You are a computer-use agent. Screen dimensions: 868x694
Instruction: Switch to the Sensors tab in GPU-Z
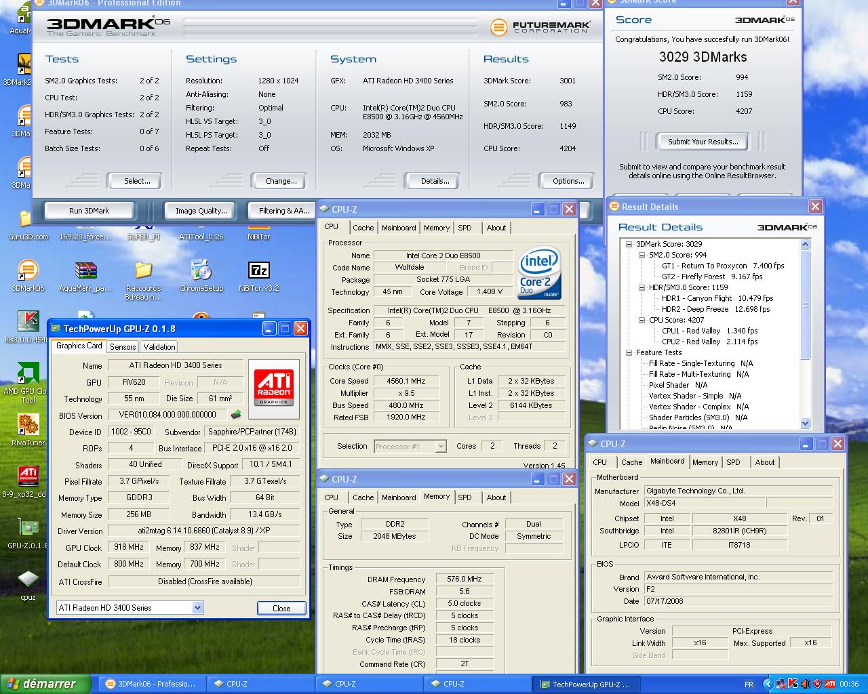point(123,346)
